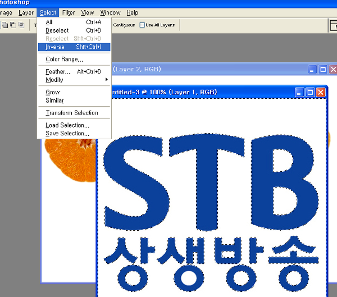337x297 pixels.
Task: Enable the Use All Layers checkbox
Action: [x=142, y=25]
